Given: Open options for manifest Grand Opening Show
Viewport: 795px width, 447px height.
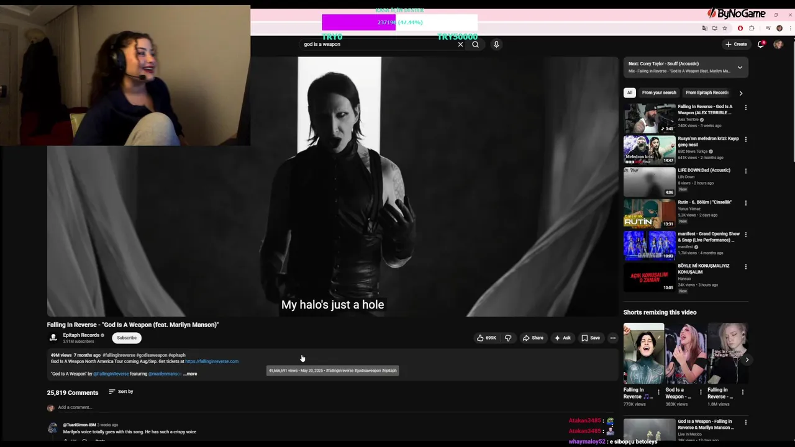Looking at the screenshot, I should pos(746,235).
